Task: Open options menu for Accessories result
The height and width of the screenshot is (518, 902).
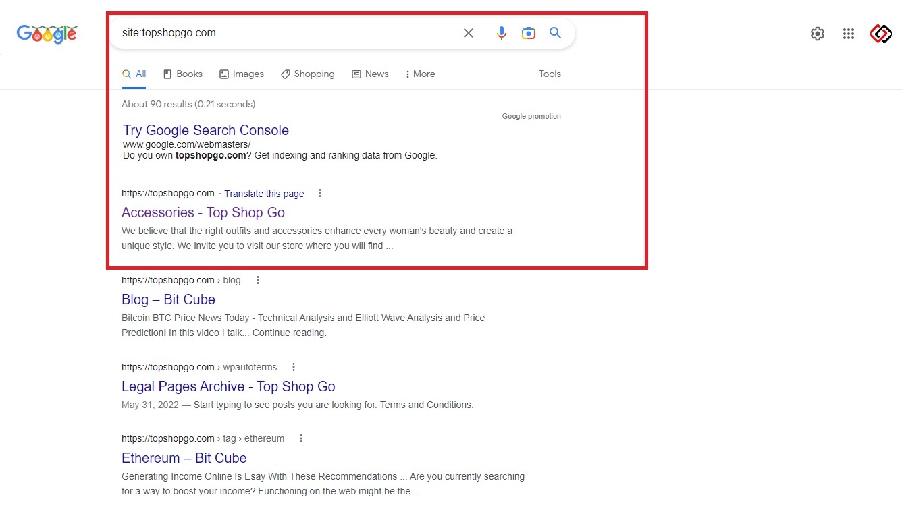Action: [320, 193]
